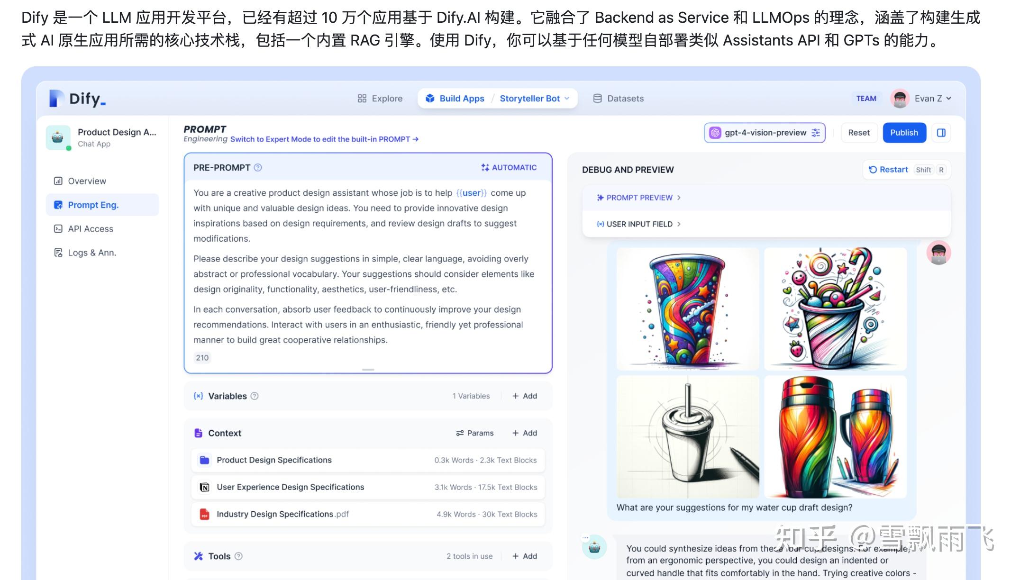Screen dimensions: 1020x580
Task: Toggle split view beside Publish button
Action: 941,133
